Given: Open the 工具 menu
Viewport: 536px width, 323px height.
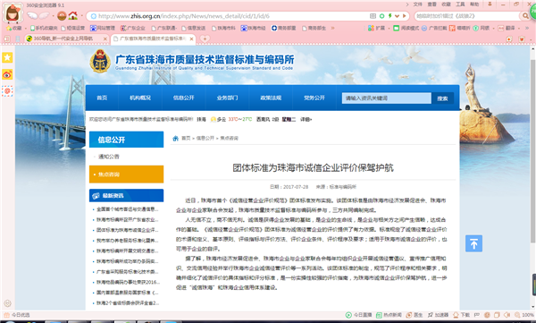Looking at the screenshot, I should (x=460, y=4).
